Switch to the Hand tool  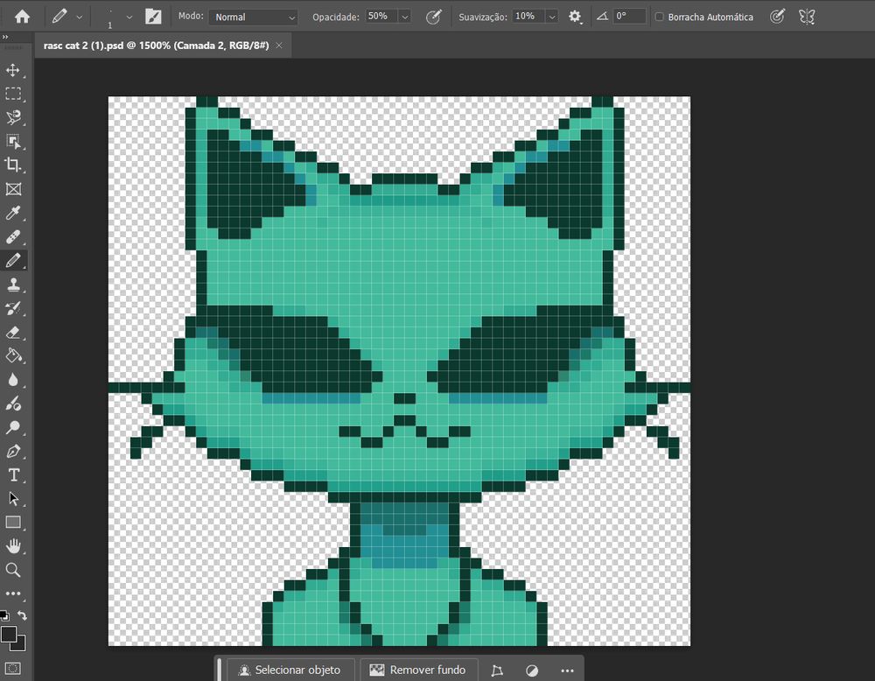[x=13, y=546]
